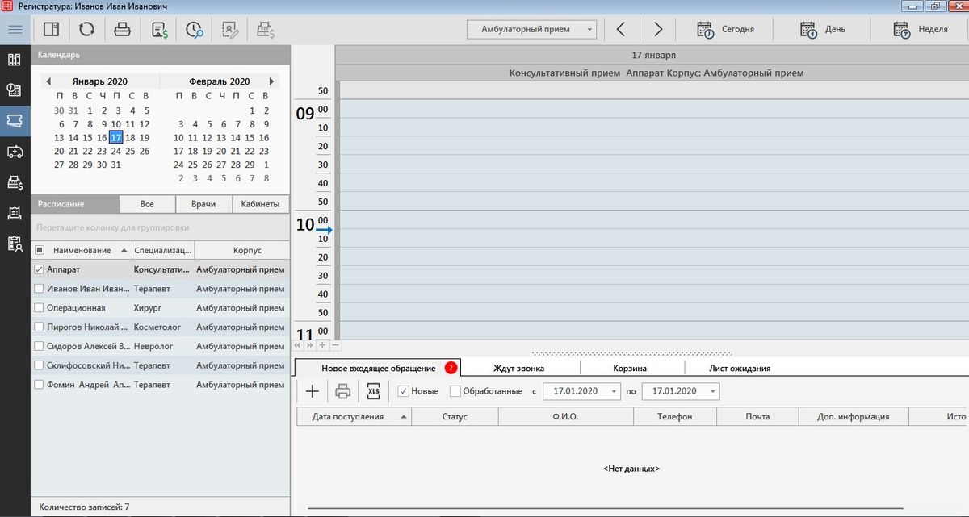This screenshot has height=517, width=969.
Task: Sort by Дата поступления column
Action: point(354,417)
